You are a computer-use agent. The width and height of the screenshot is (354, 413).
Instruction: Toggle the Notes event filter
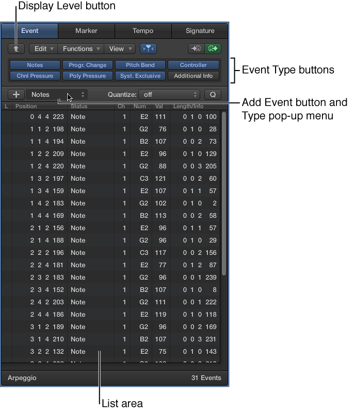pos(35,65)
